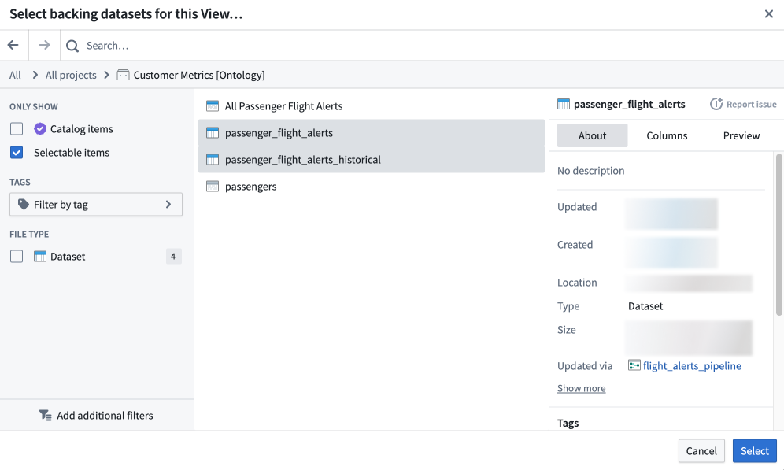Expand details with Show more
The height and width of the screenshot is (470, 784).
(582, 388)
